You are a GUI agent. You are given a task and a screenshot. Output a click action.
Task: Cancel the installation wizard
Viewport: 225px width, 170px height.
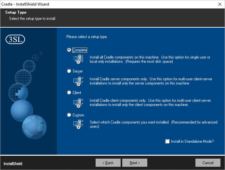(208, 163)
